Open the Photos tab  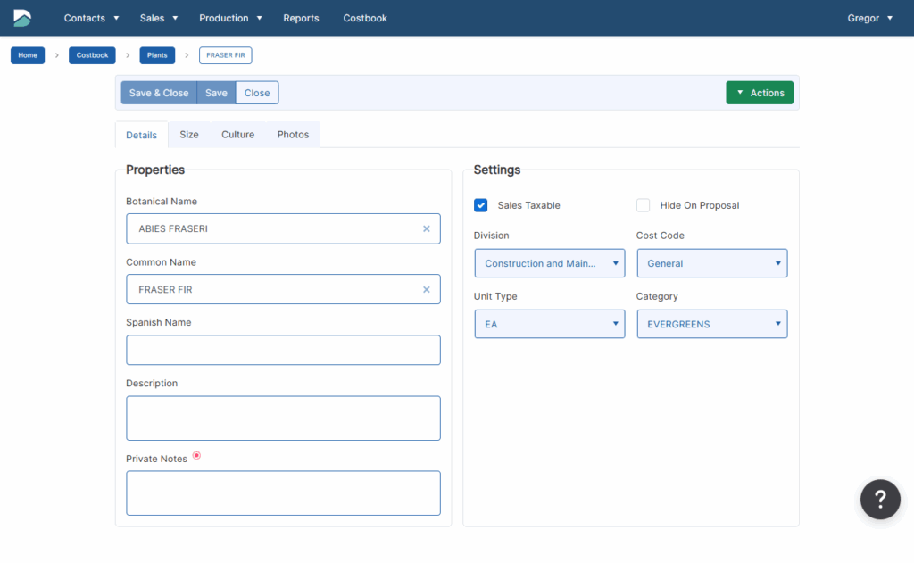[x=293, y=135]
